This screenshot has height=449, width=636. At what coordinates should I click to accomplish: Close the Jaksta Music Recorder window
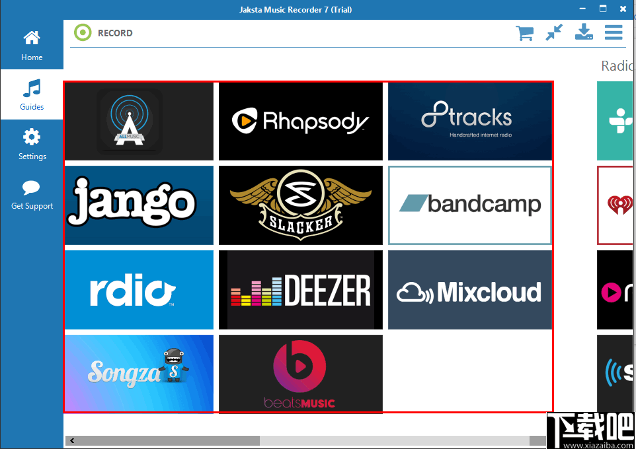pyautogui.click(x=623, y=9)
